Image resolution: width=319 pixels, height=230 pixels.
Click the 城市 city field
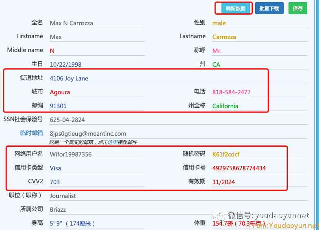[97, 92]
